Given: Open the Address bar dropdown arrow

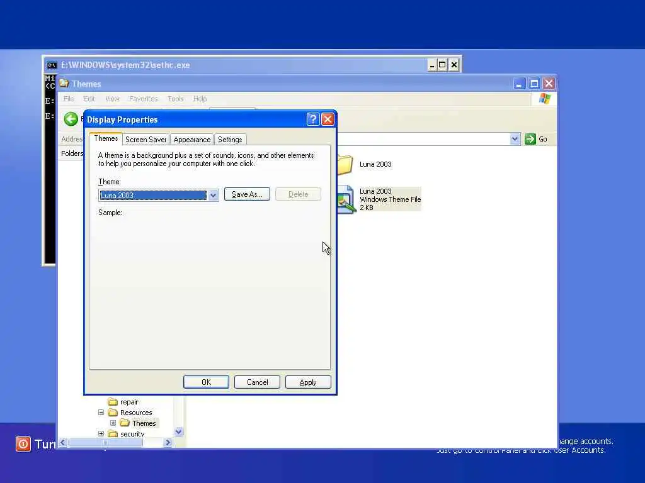Looking at the screenshot, I should pos(515,139).
